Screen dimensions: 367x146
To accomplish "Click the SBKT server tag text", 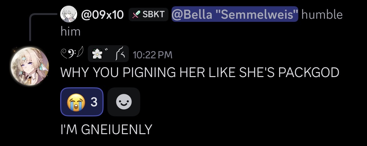I will coord(153,15).
